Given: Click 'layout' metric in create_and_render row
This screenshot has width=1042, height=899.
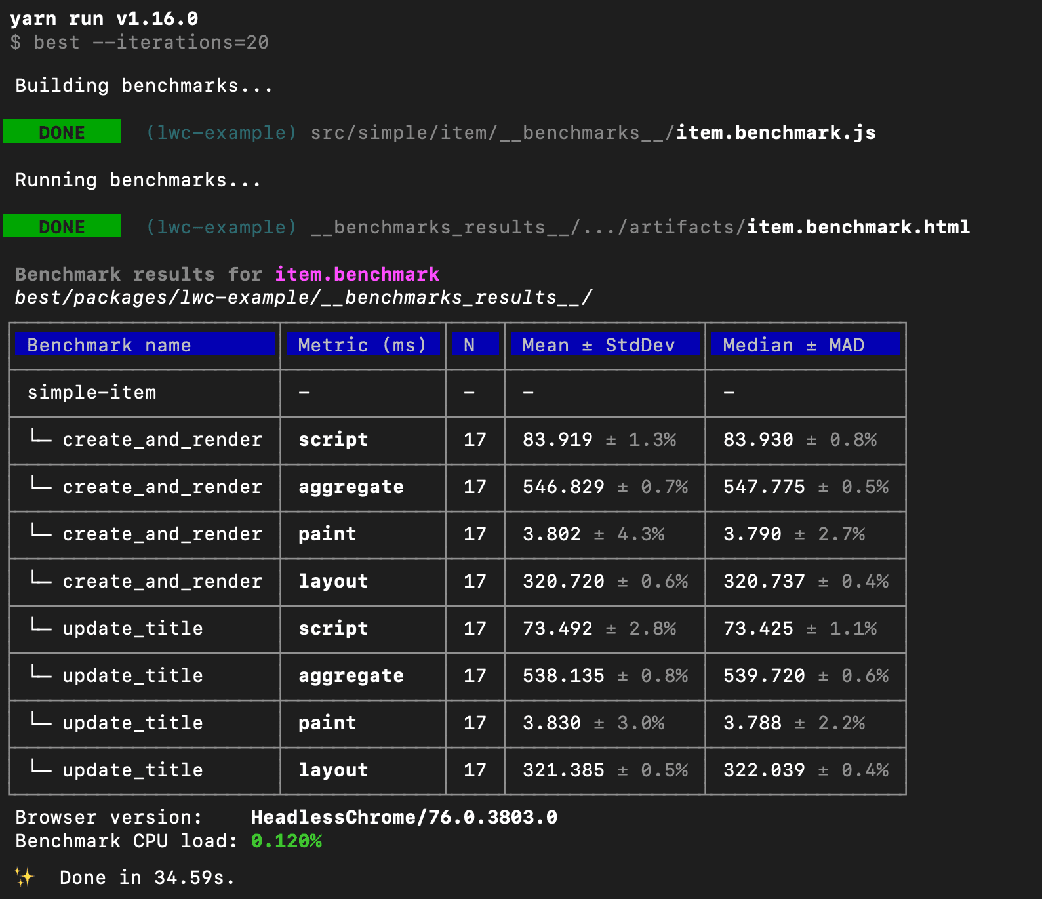Looking at the screenshot, I should coord(333,582).
